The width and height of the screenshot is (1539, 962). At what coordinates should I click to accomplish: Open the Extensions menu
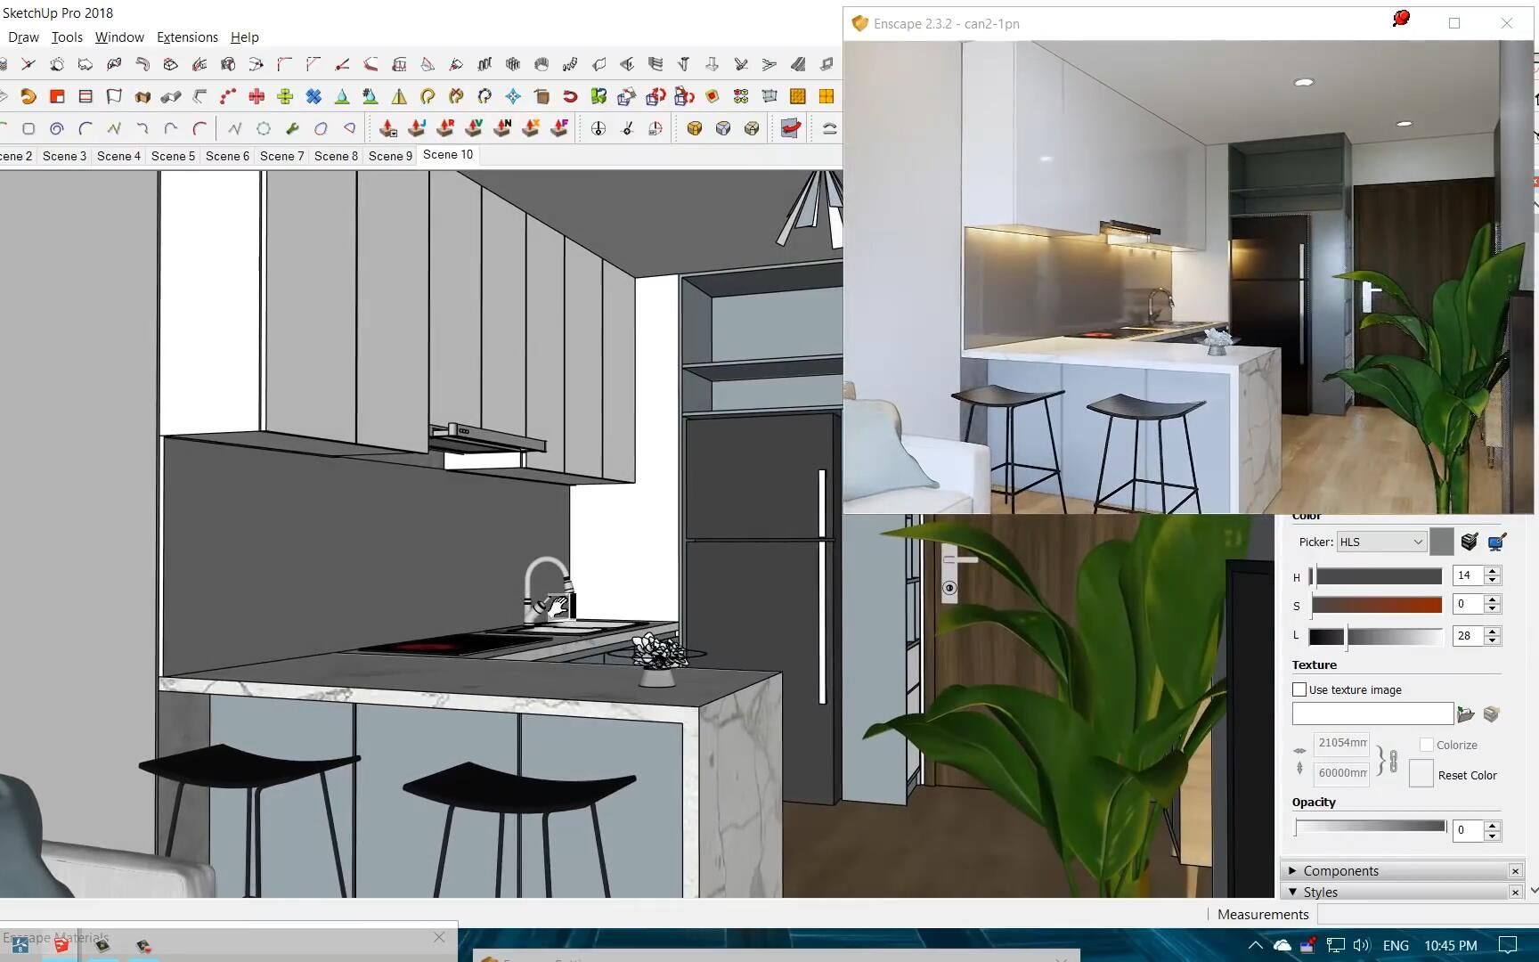click(187, 37)
